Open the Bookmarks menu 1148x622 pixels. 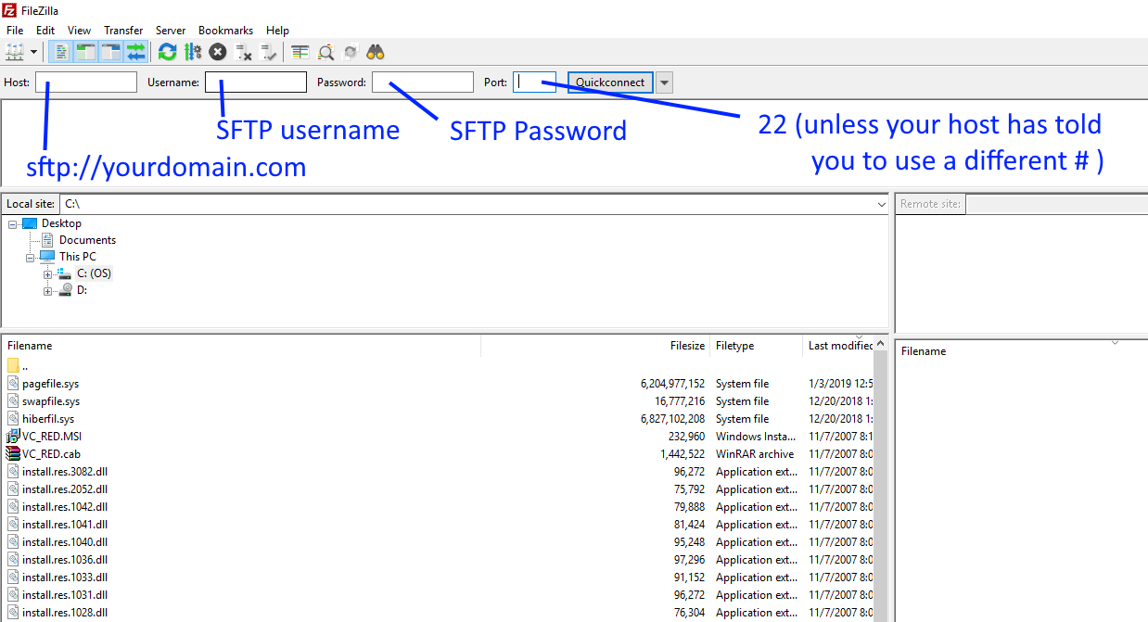pos(225,31)
